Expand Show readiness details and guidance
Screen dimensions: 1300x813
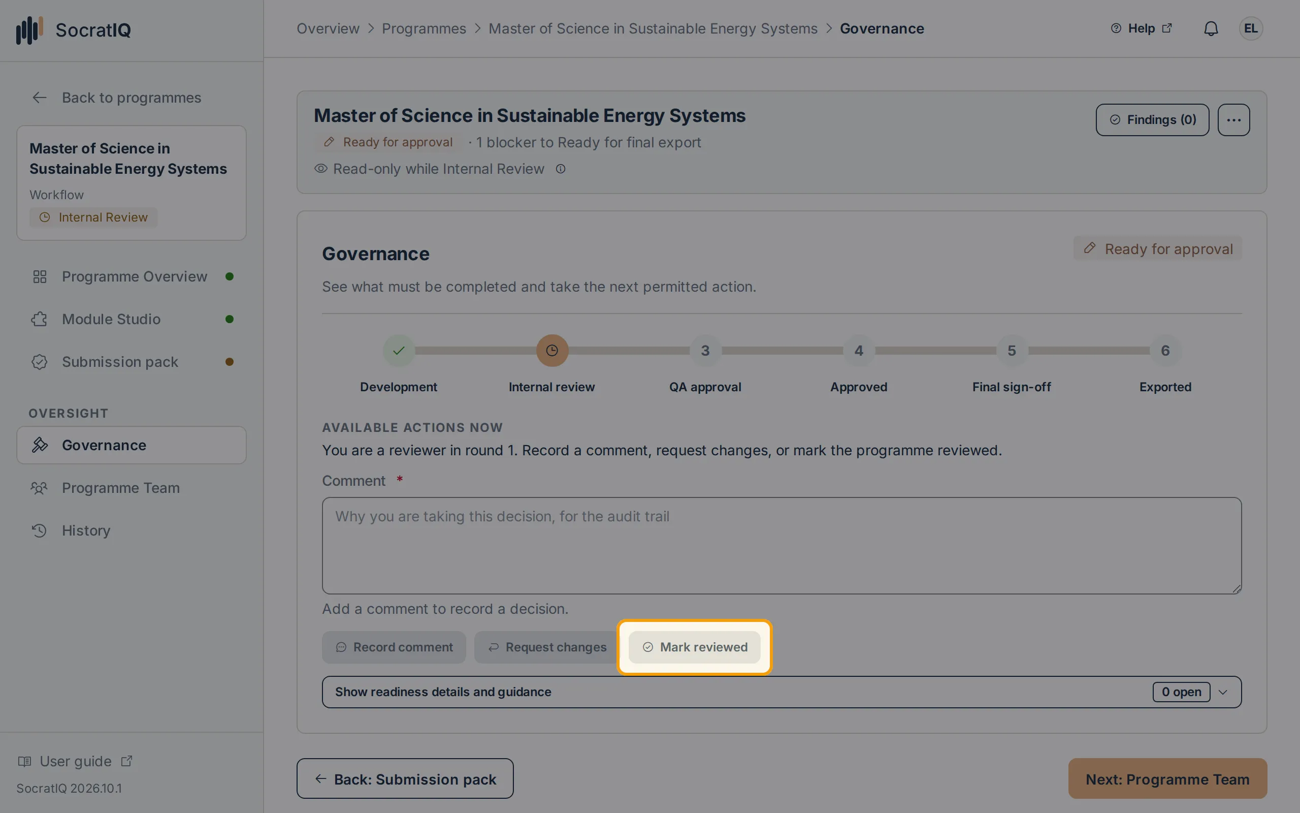click(x=782, y=692)
